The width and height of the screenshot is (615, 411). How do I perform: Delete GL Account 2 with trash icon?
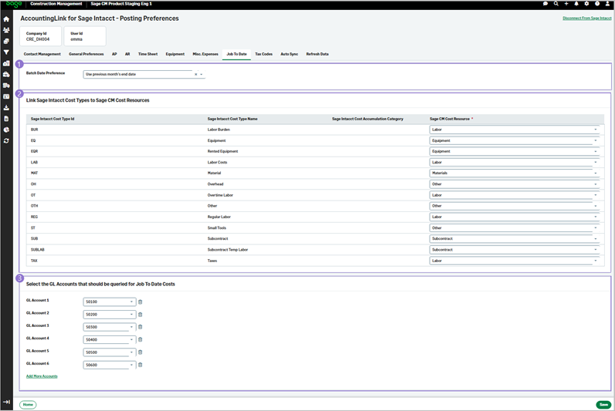140,315
